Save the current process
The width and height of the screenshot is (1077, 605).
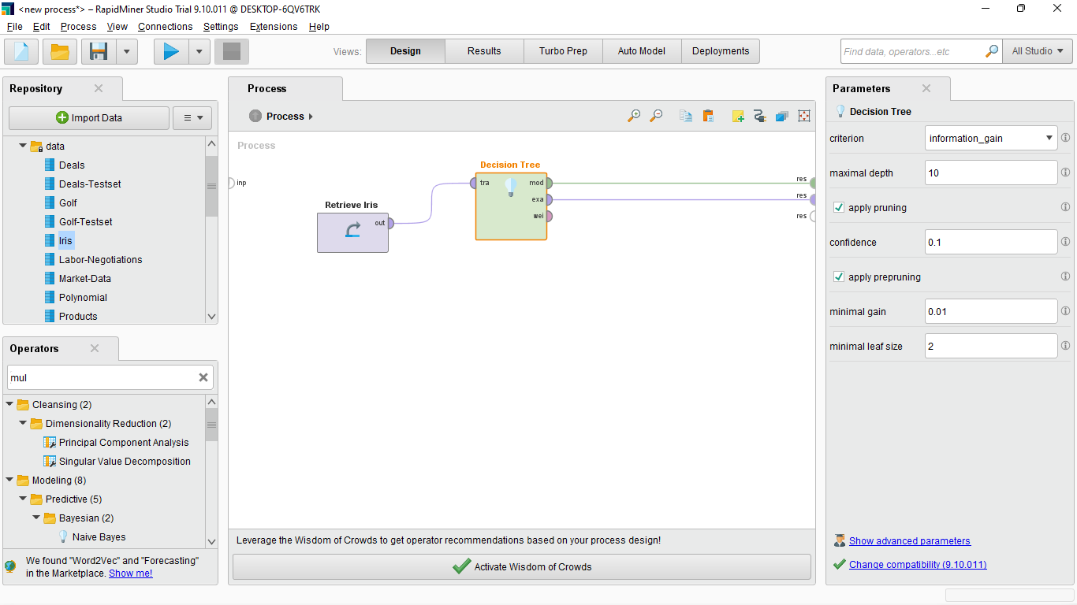[97, 51]
